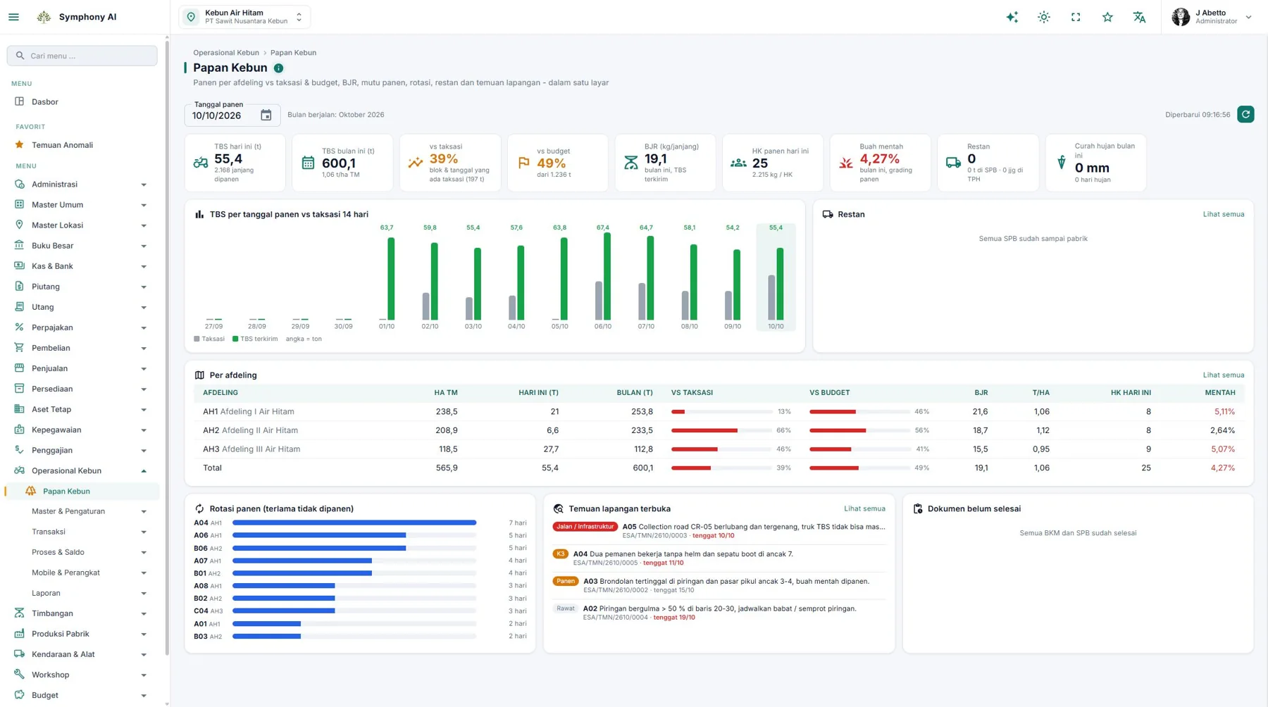Select Papan Kebun menu item
1268x707 pixels.
click(x=81, y=491)
